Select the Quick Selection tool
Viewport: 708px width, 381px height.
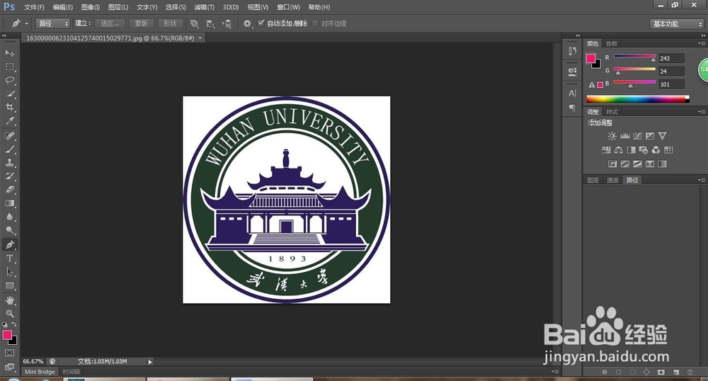9,94
